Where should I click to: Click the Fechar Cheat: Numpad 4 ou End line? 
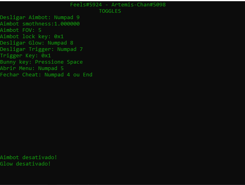(x=46, y=75)
